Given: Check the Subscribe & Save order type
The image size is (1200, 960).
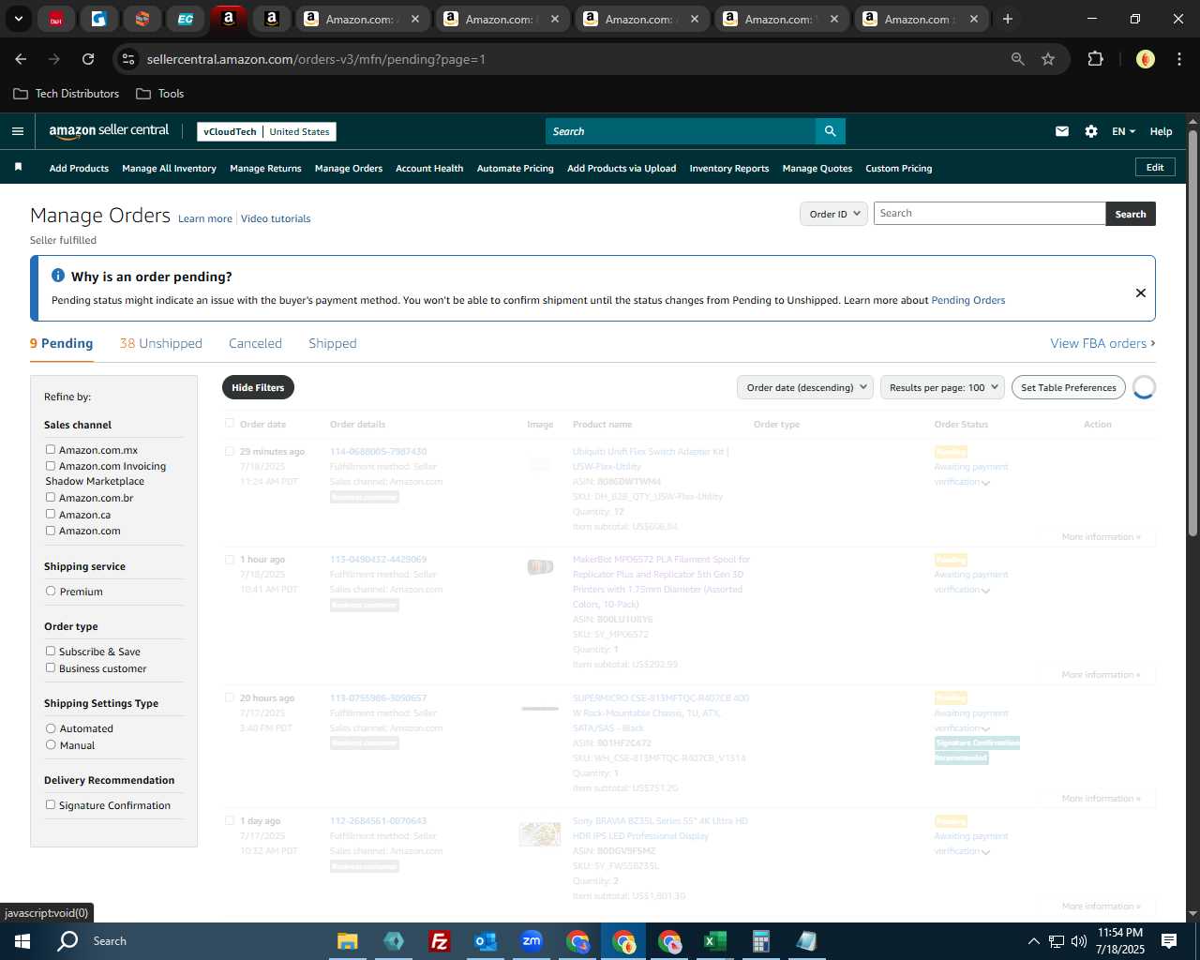Looking at the screenshot, I should coord(51,652).
